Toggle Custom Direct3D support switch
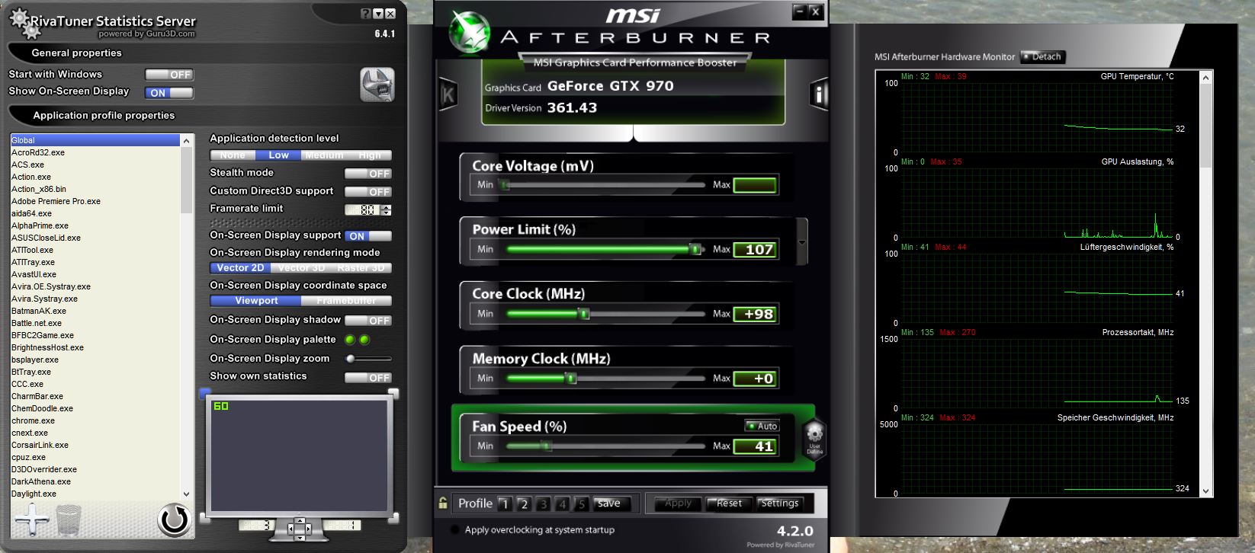The height and width of the screenshot is (553, 1255). pyautogui.click(x=368, y=192)
